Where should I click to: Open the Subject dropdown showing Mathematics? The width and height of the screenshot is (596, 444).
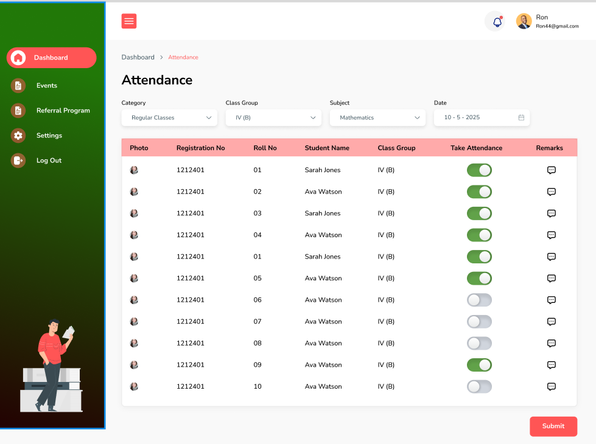coord(377,117)
